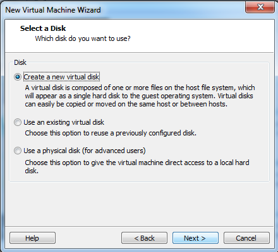The width and height of the screenshot is (278, 252).
Task: Click the 'Use a physical disk (for advanced users)' label
Action: pos(85,151)
